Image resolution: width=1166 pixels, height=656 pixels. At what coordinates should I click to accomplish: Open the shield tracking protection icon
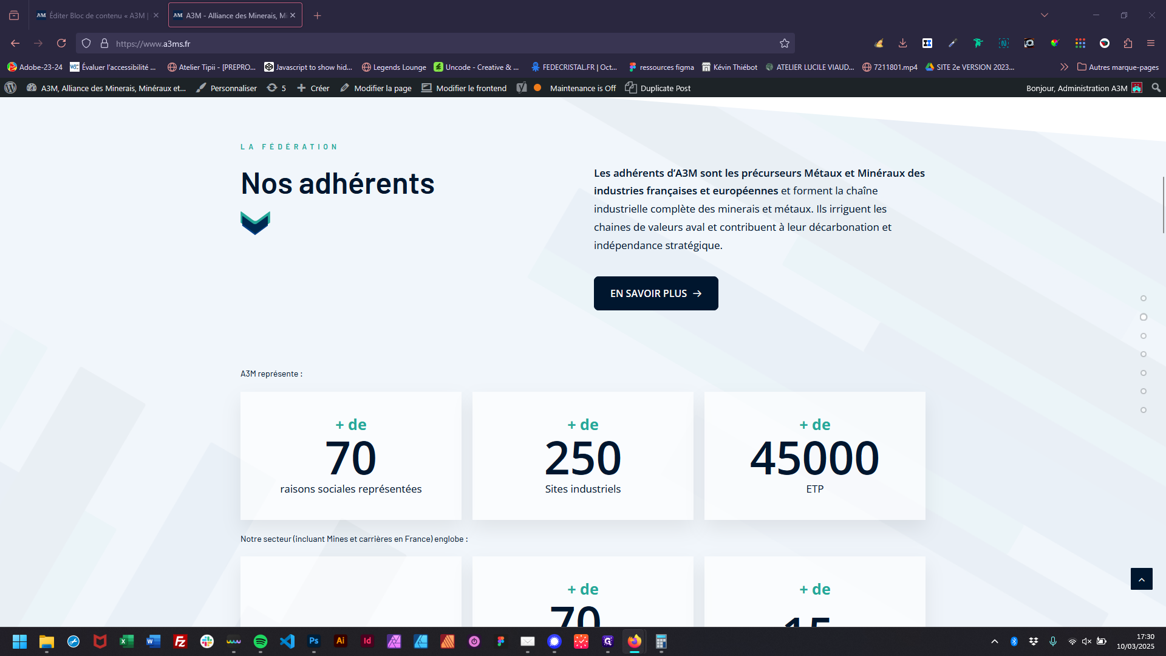86,43
